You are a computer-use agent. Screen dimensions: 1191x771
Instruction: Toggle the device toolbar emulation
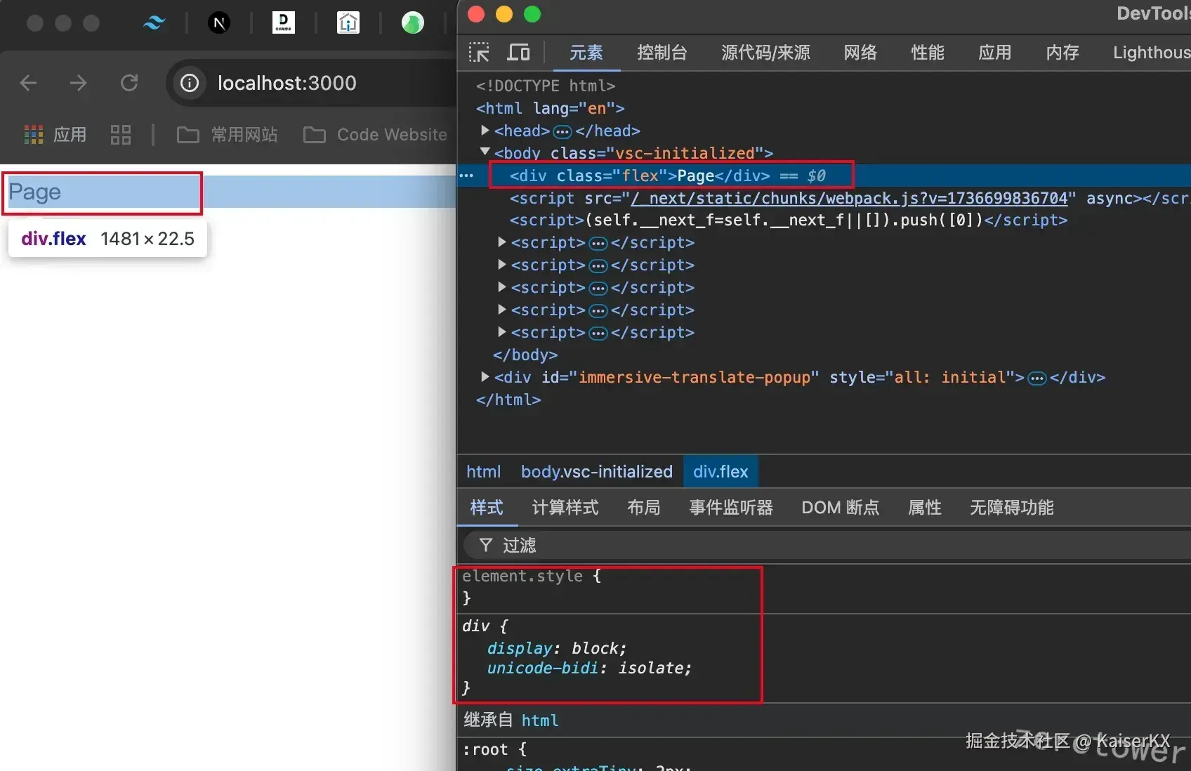tap(519, 53)
